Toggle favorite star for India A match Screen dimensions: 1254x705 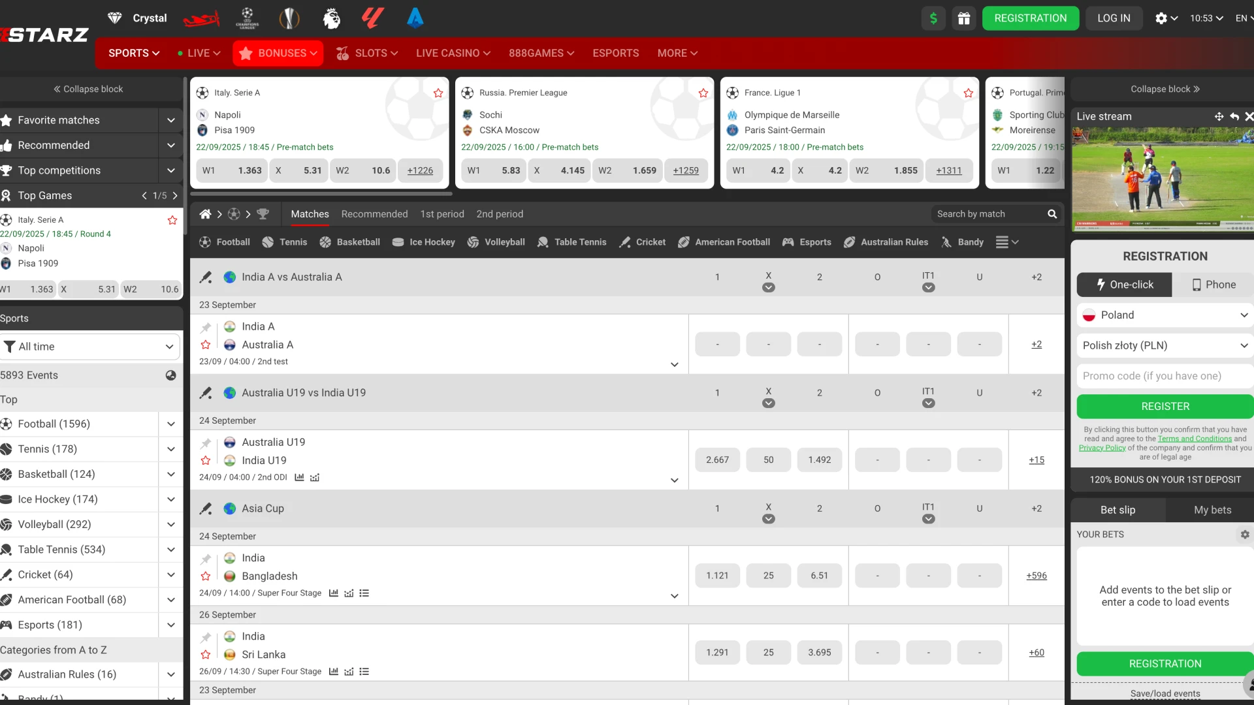click(x=206, y=345)
